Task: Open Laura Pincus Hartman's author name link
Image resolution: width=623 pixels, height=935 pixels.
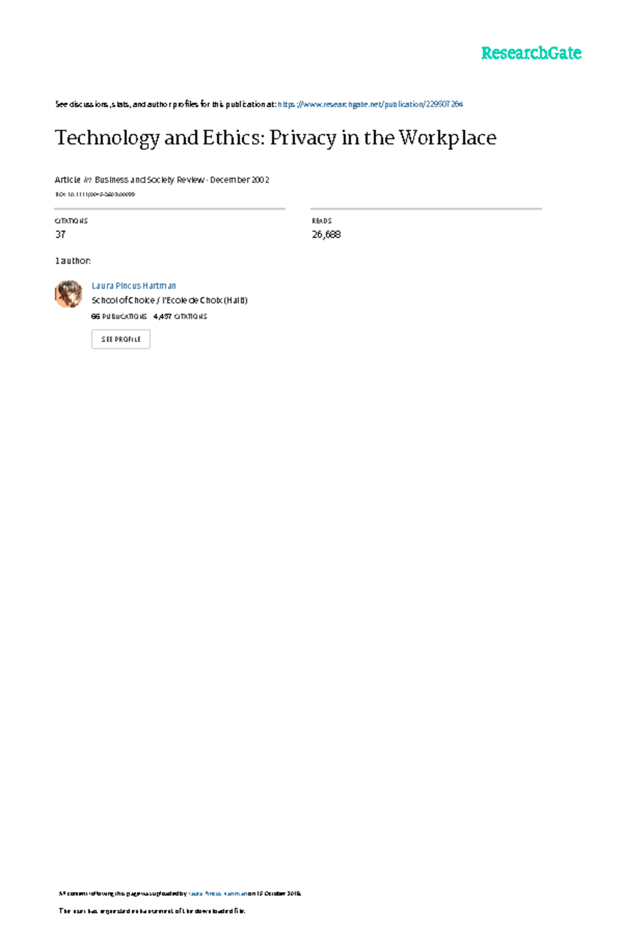Action: [x=134, y=286]
